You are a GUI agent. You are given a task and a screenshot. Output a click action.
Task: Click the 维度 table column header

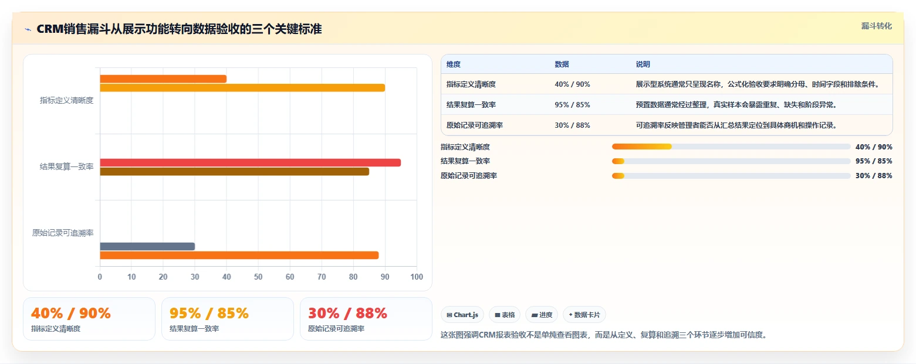click(454, 64)
